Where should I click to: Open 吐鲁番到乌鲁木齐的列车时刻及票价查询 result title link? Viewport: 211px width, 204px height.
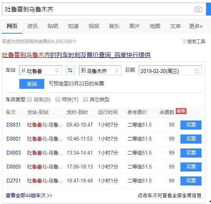point(76,55)
